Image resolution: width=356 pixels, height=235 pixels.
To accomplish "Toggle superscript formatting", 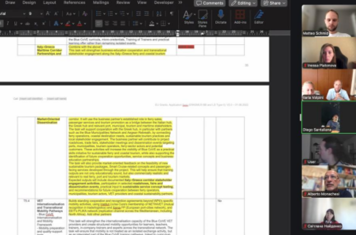I will click(x=43, y=23).
